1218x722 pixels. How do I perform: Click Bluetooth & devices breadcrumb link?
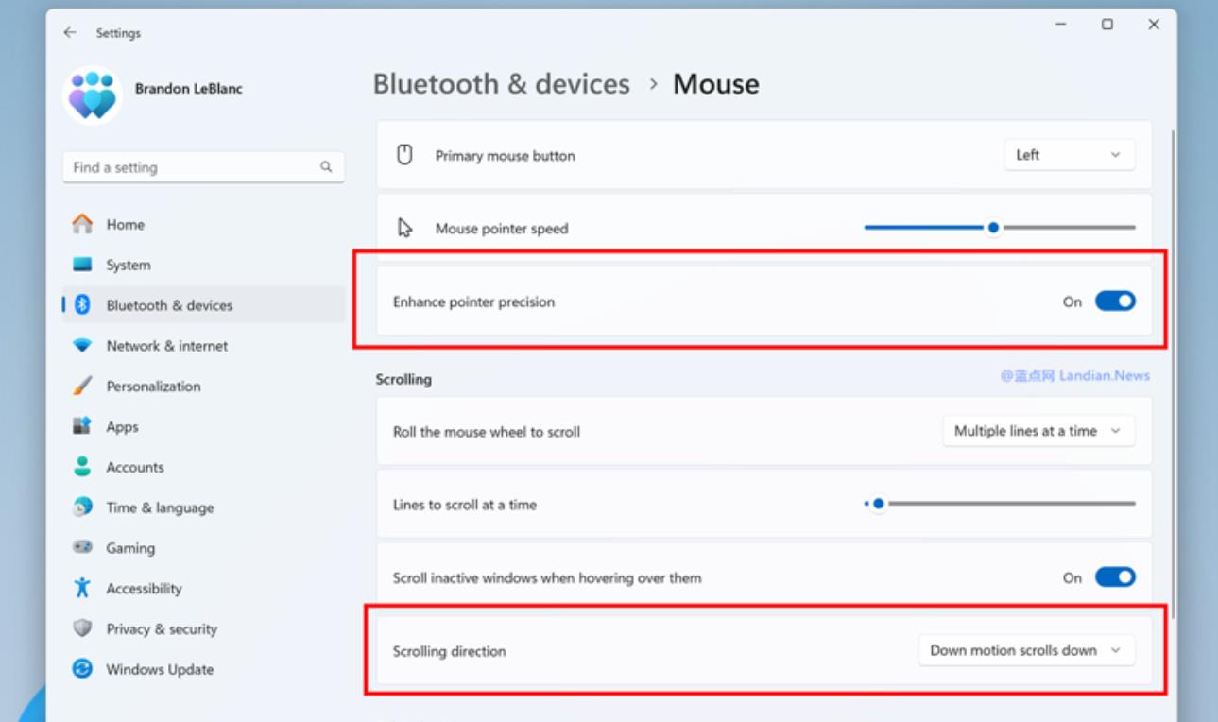point(501,84)
